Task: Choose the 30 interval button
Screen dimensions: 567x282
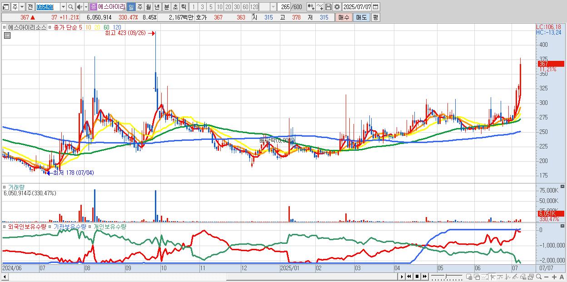Action: pyautogui.click(x=237, y=7)
